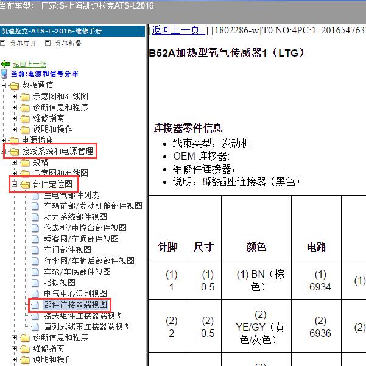Image resolution: width=366 pixels, height=366 pixels.
Task: Click page icon for 动力系统部件视图
Action: pos(35,217)
